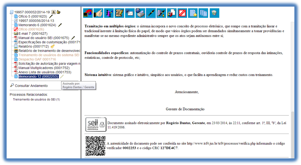Click the faded pen icon beside Memorando 12
This screenshot has height=165, width=301.
coord(62,76)
